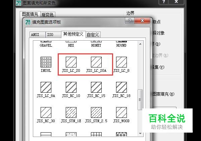
Task: Open the ANSI patterns tab
Action: click(x=37, y=35)
